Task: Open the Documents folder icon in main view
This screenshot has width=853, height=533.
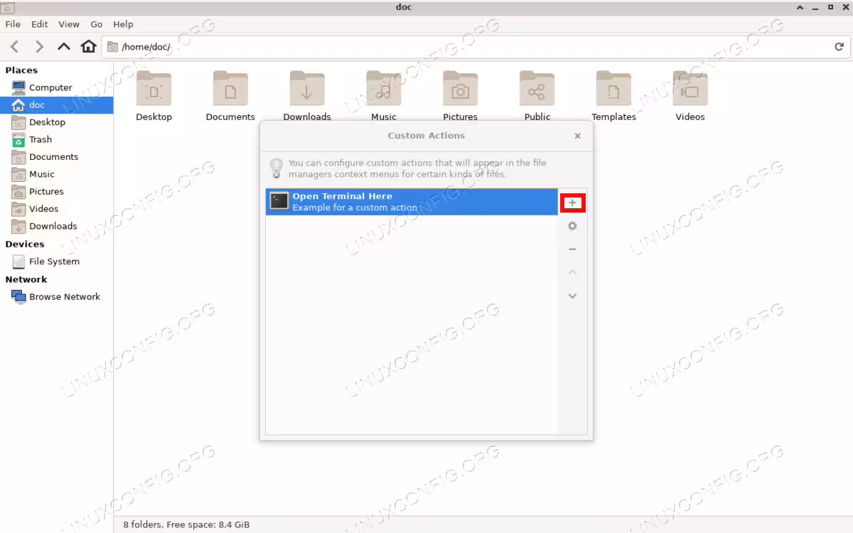Action: click(x=230, y=89)
